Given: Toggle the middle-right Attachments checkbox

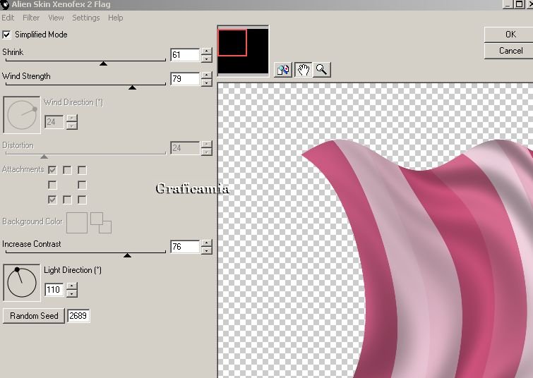Looking at the screenshot, I should [x=82, y=185].
